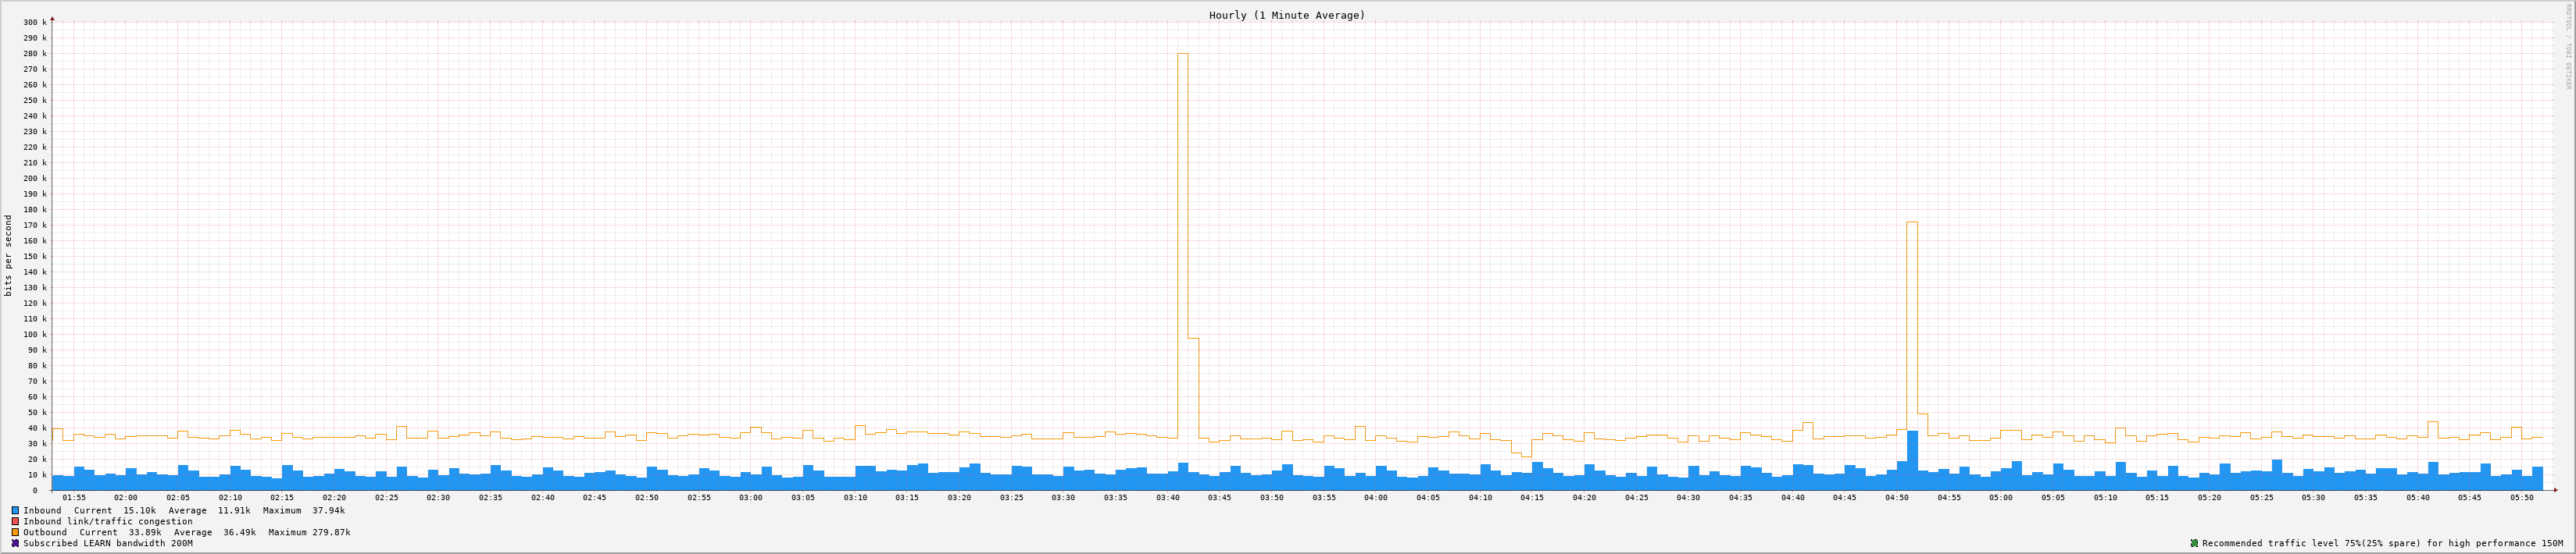Image resolution: width=2576 pixels, height=554 pixels.
Task: Click the blue Inbound legend swatch
Action: (15, 510)
